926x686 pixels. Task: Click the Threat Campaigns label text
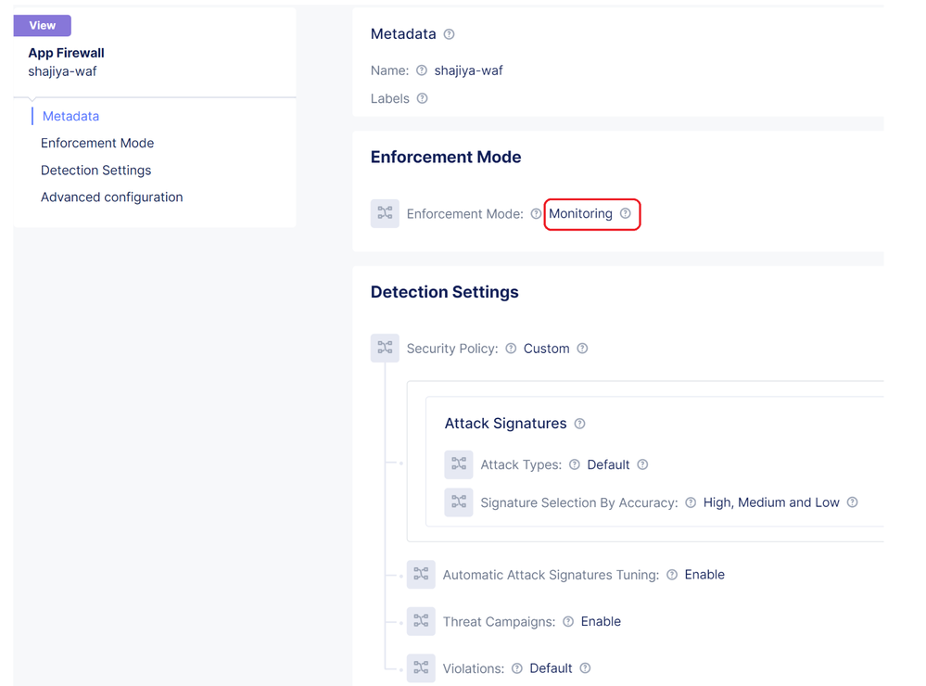(x=499, y=622)
